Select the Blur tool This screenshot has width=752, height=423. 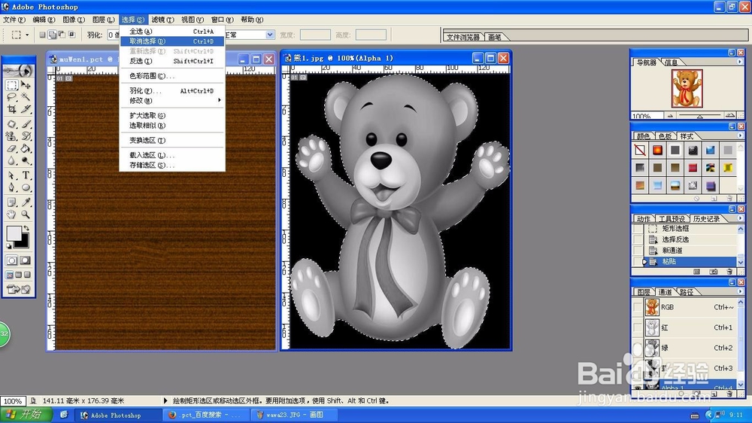[x=12, y=160]
